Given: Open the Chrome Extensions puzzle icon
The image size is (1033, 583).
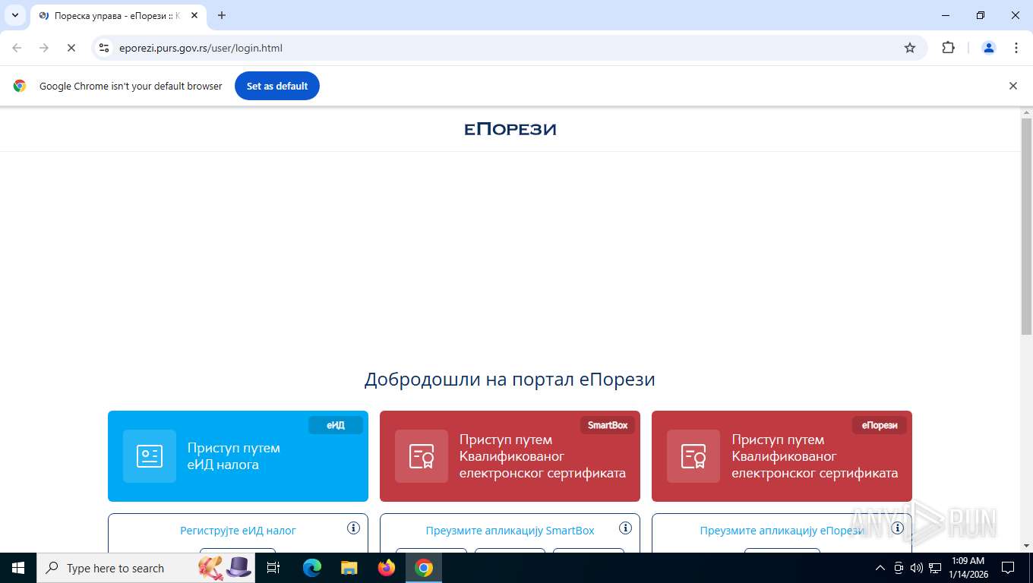Looking at the screenshot, I should click(x=948, y=48).
